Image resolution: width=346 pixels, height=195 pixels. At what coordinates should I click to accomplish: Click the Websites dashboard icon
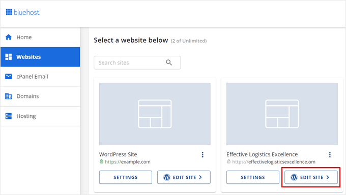[9, 57]
